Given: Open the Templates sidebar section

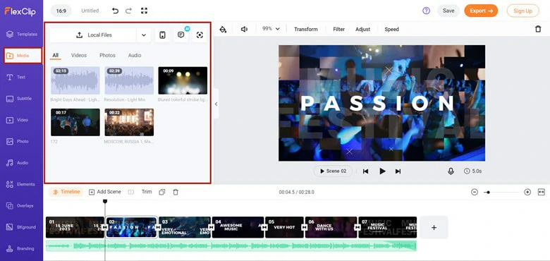Looking at the screenshot, I should 22,34.
